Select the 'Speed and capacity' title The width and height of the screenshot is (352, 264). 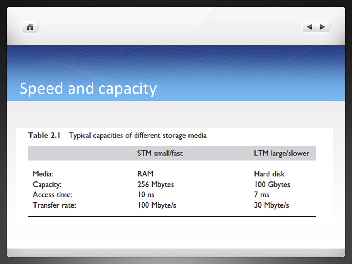tap(88, 88)
